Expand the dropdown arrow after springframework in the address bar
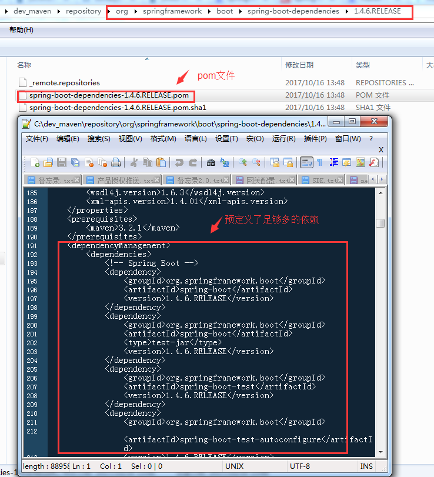Viewport: 434px width, 477px height. 209,12
